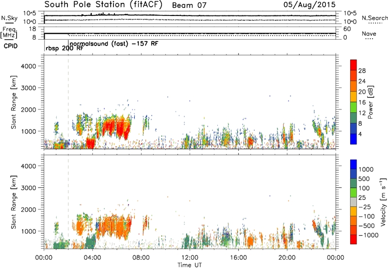This screenshot has width=388, height=268.
Task: Click the blue top of velocity colorbar
Action: (x=354, y=164)
